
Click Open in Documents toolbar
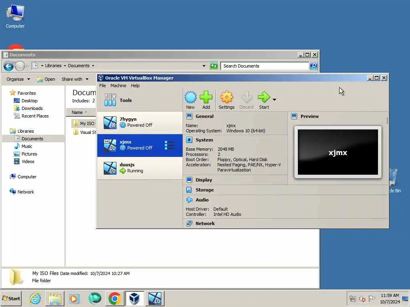pos(46,79)
